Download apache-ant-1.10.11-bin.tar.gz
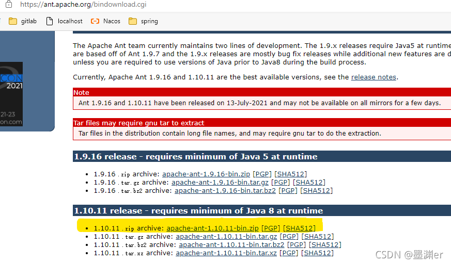This screenshot has height=264, width=451. coord(226,237)
